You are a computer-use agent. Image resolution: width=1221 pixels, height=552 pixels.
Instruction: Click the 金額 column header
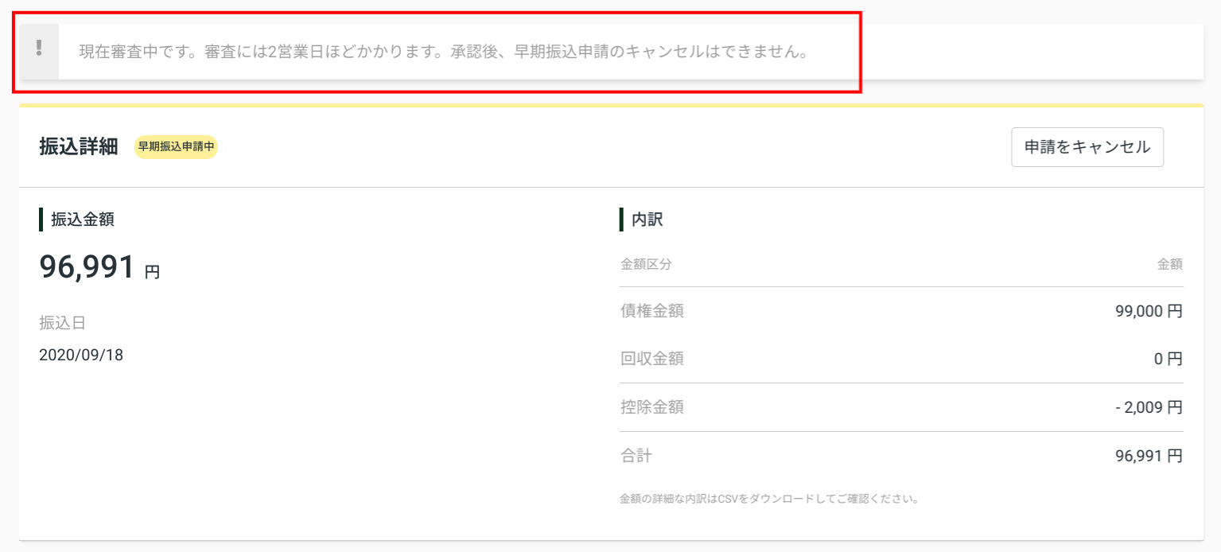coord(1170,264)
